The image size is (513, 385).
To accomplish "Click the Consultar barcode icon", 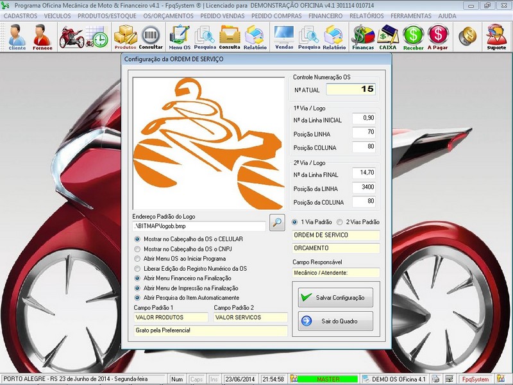I will pos(151,37).
